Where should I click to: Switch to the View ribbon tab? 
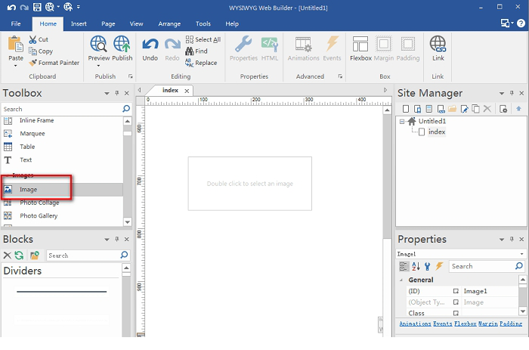point(136,23)
